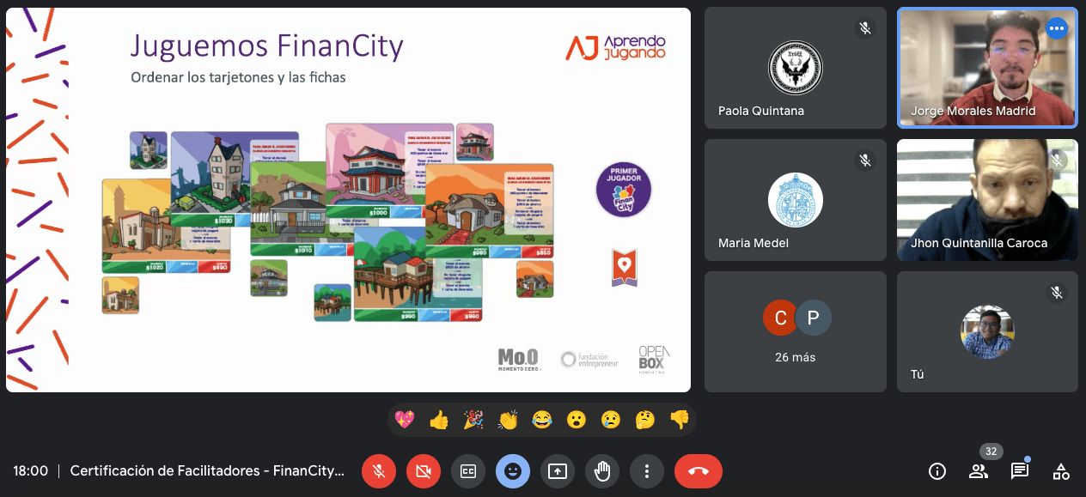Send thumbs up reaction
The width and height of the screenshot is (1086, 497).
[x=439, y=420]
